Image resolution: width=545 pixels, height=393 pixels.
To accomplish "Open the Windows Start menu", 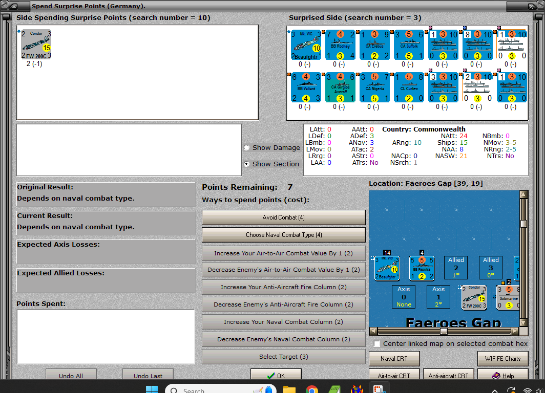I will coord(152,389).
